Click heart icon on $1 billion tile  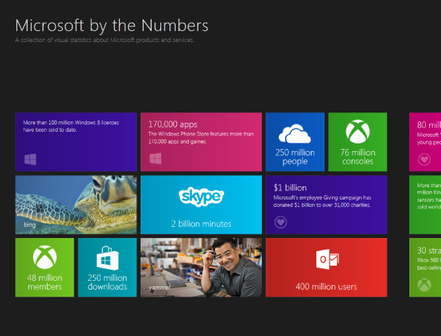click(280, 222)
